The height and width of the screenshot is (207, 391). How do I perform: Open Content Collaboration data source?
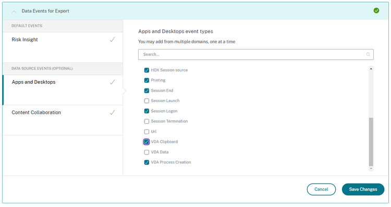pos(63,120)
